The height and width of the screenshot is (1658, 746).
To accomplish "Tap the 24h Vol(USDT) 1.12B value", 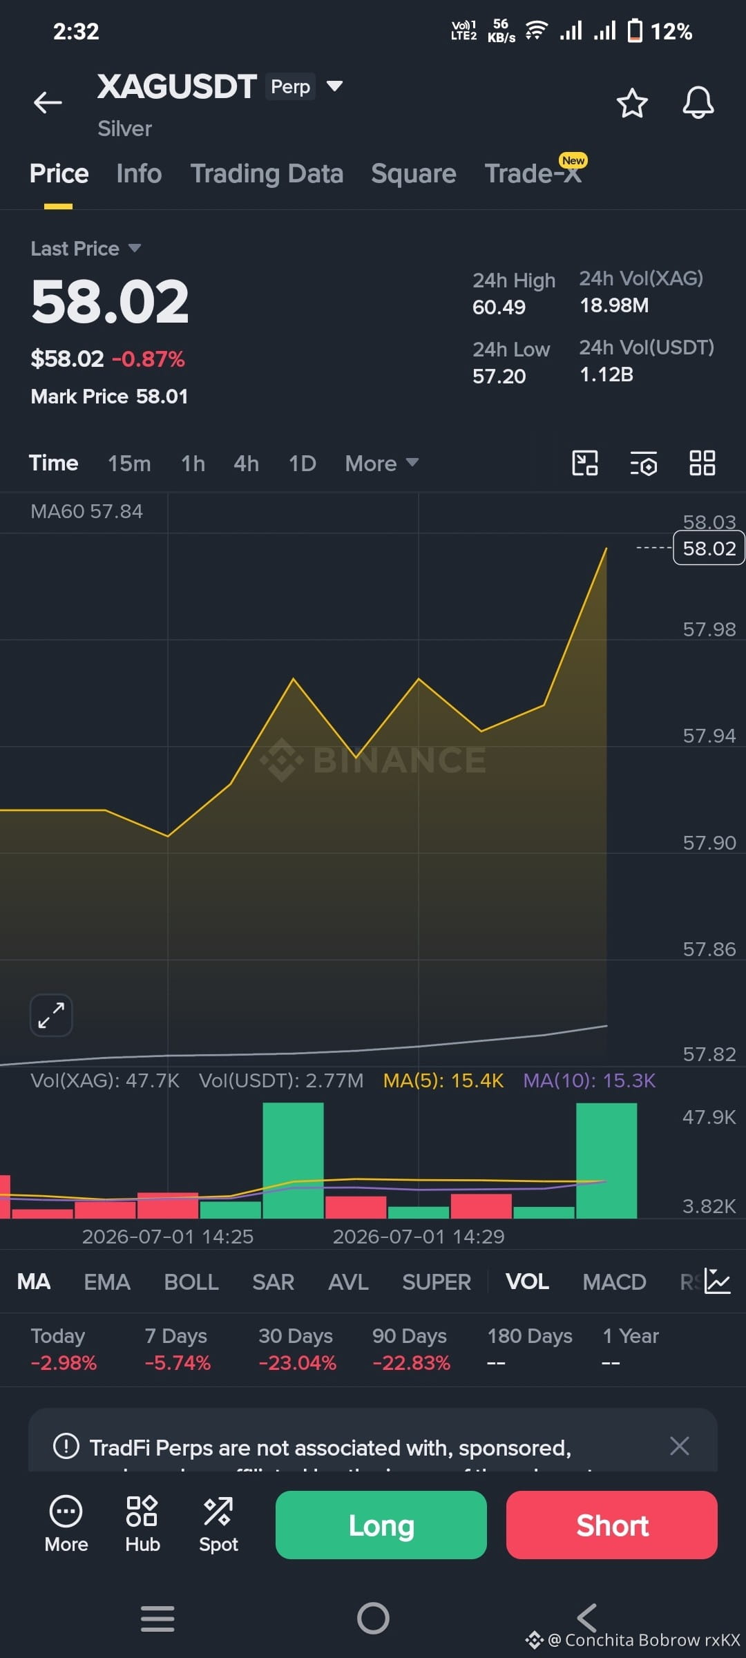I will [606, 374].
